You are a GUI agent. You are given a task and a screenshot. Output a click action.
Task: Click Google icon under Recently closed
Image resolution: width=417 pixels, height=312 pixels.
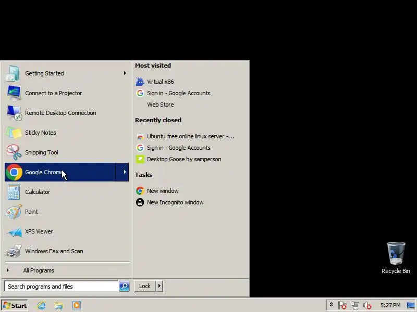[140, 148]
